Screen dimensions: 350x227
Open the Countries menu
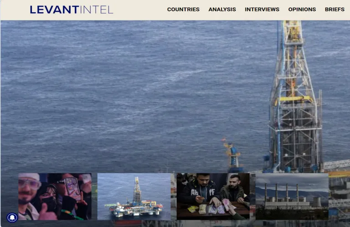pyautogui.click(x=183, y=10)
